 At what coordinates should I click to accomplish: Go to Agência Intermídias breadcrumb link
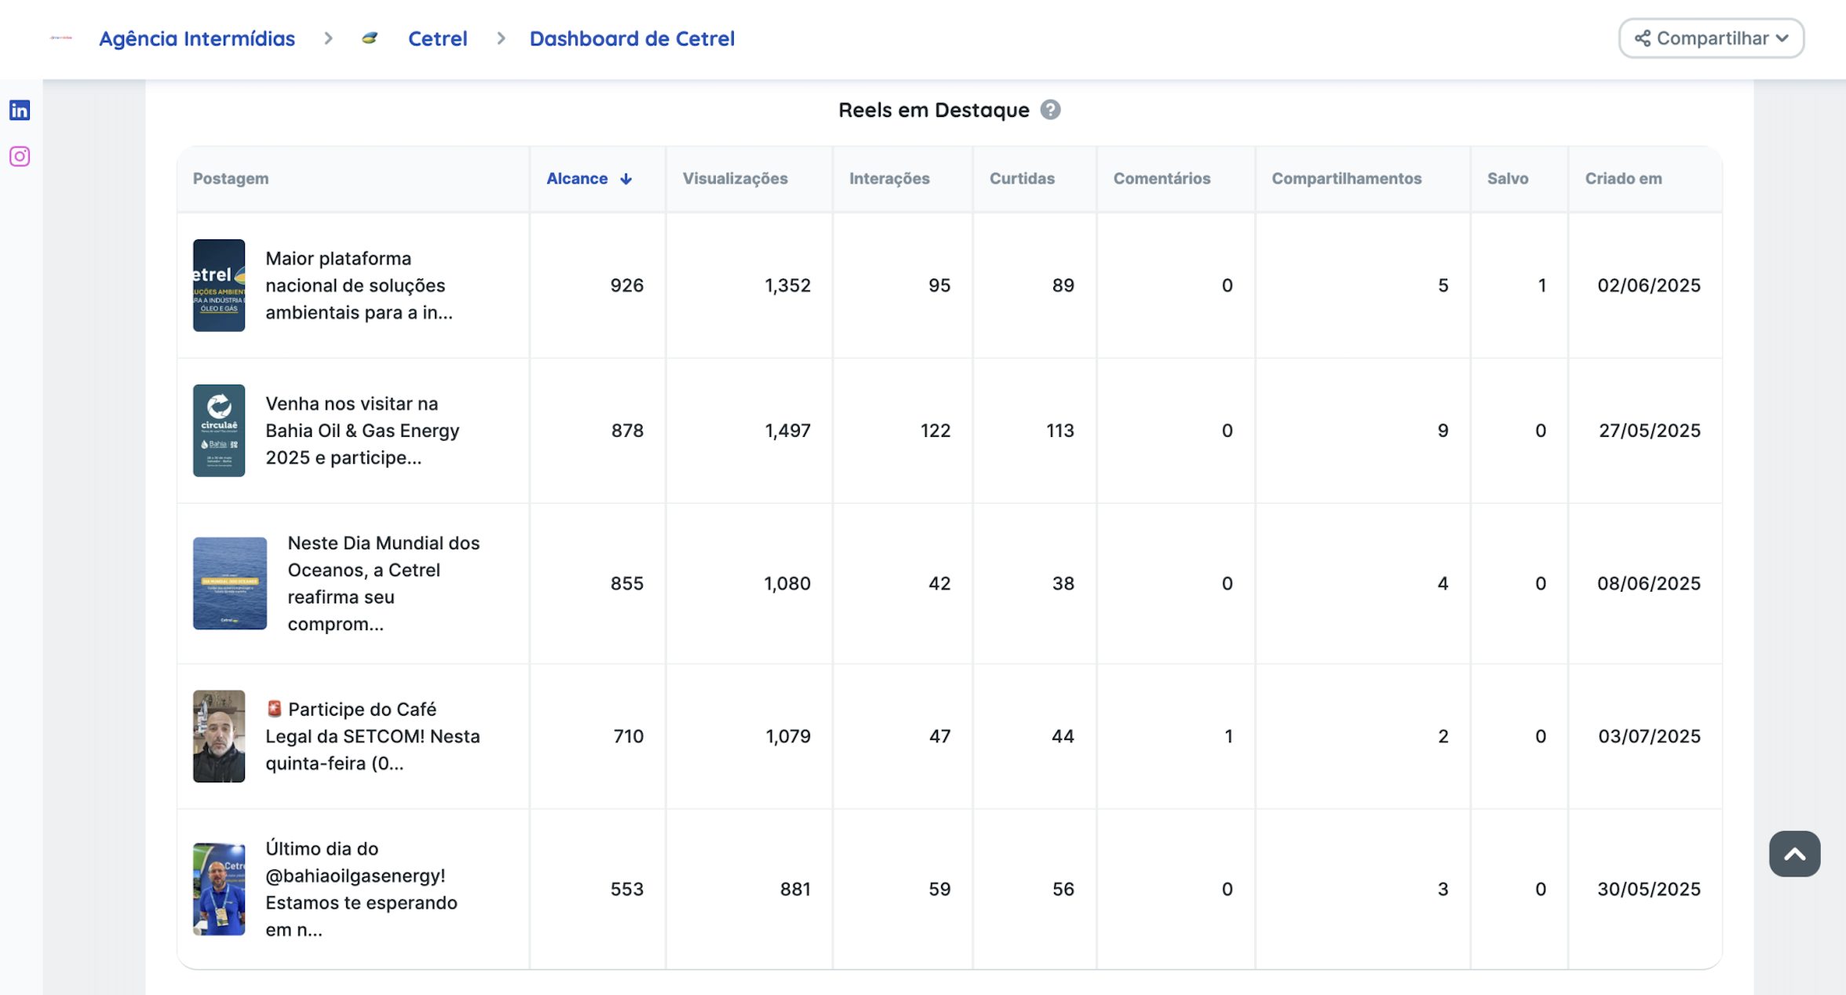tap(197, 38)
